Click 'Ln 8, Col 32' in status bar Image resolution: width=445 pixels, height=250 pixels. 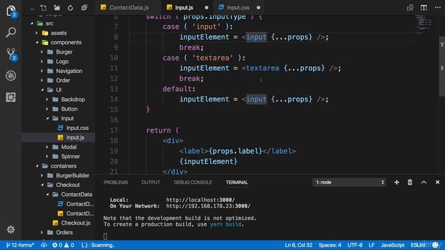pyautogui.click(x=298, y=245)
